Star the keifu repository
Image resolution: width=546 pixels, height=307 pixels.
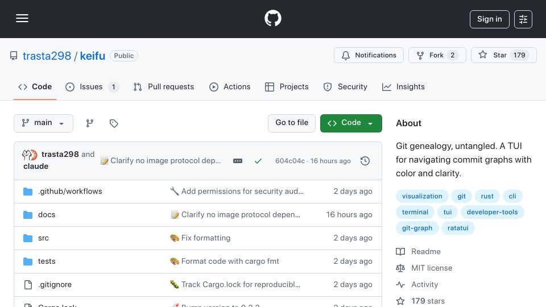coord(503,55)
